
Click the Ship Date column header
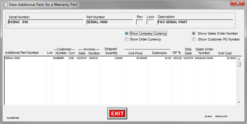tap(188, 51)
